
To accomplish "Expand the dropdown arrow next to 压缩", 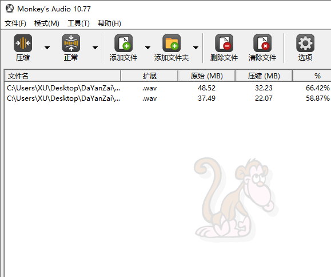I will pos(47,48).
